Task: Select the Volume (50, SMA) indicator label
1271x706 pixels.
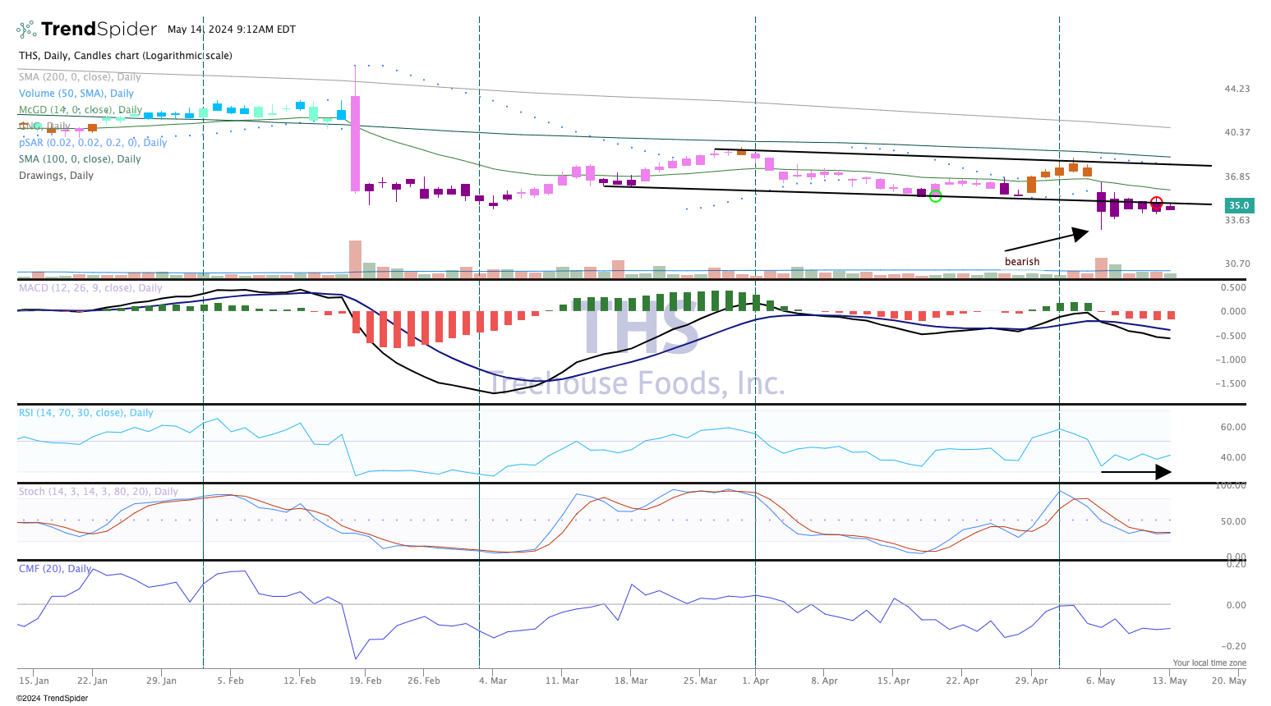Action: coord(76,94)
